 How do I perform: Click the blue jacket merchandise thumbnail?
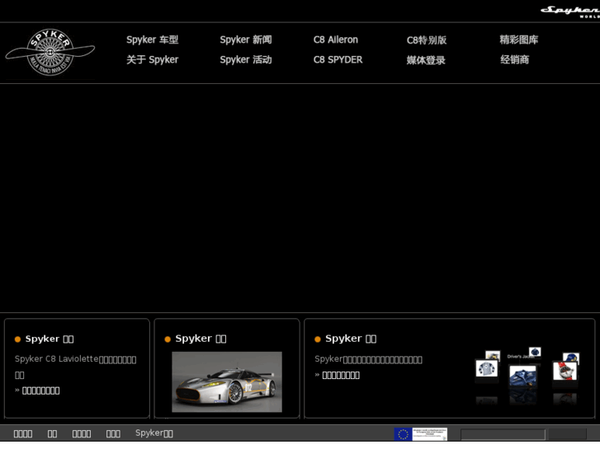pyautogui.click(x=522, y=375)
